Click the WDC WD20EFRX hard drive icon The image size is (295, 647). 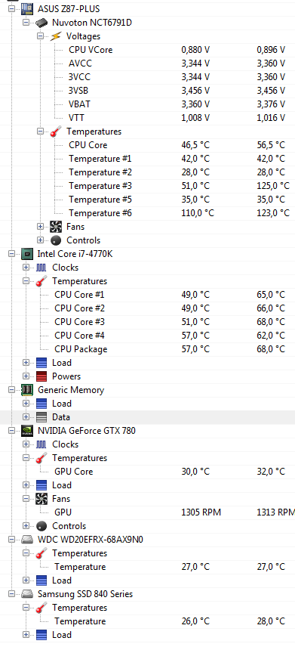(27, 540)
